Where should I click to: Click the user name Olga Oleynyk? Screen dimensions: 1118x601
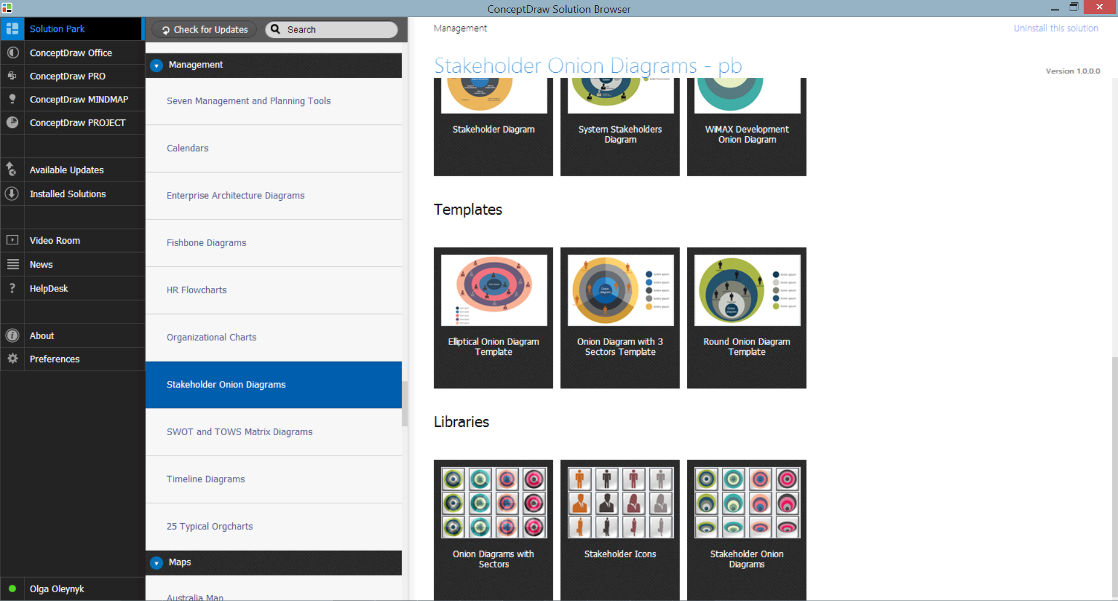57,588
